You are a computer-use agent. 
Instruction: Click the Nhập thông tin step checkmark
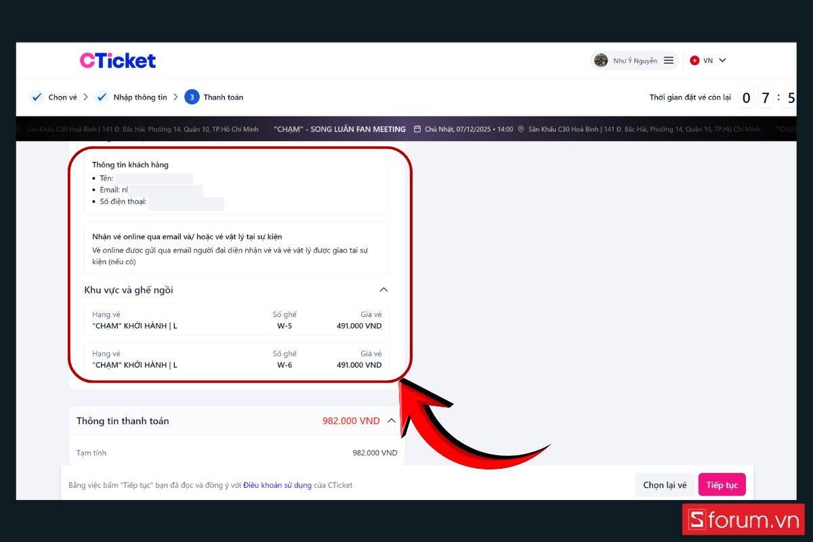(102, 97)
